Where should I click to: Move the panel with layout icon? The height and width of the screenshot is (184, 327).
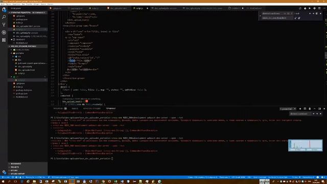[x=319, y=109]
